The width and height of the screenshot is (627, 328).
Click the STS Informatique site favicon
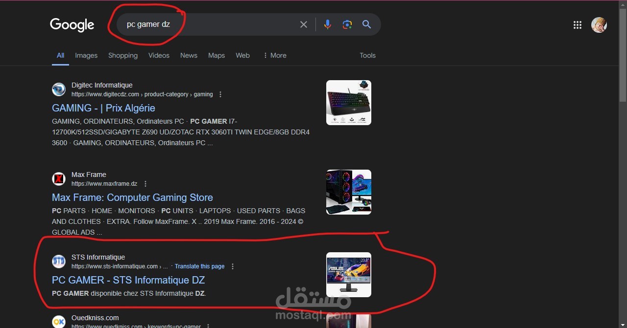click(59, 262)
